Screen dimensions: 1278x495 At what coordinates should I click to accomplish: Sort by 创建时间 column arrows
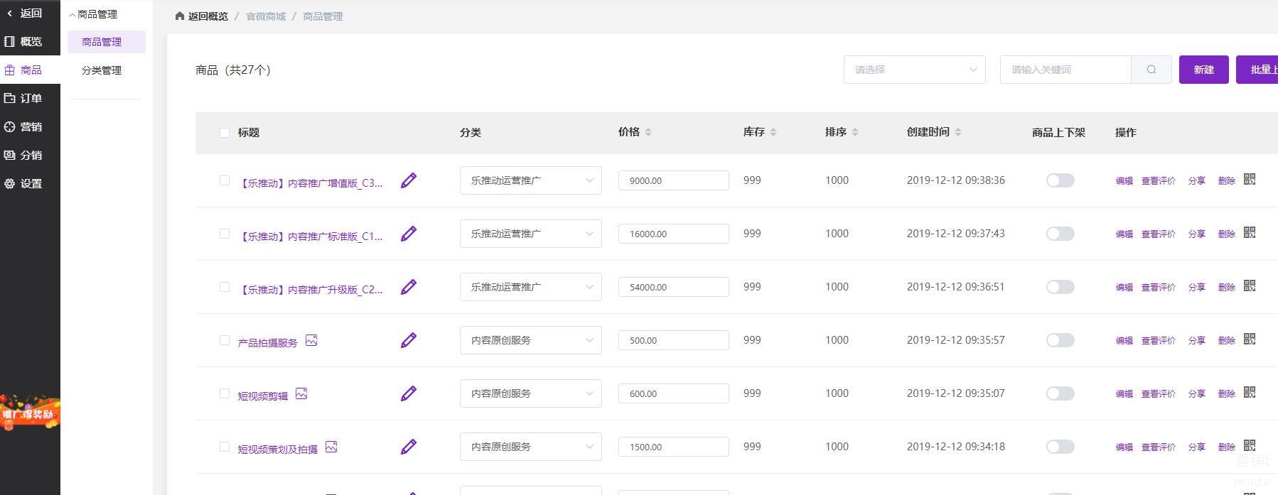(957, 132)
